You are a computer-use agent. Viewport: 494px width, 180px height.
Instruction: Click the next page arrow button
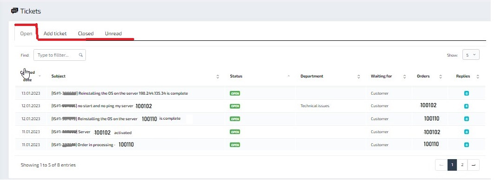click(x=474, y=165)
